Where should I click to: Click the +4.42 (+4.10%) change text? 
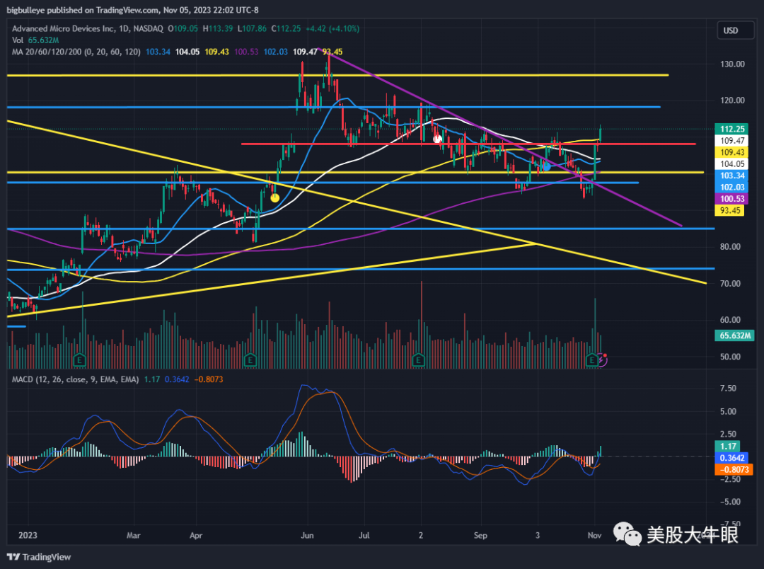coord(332,29)
